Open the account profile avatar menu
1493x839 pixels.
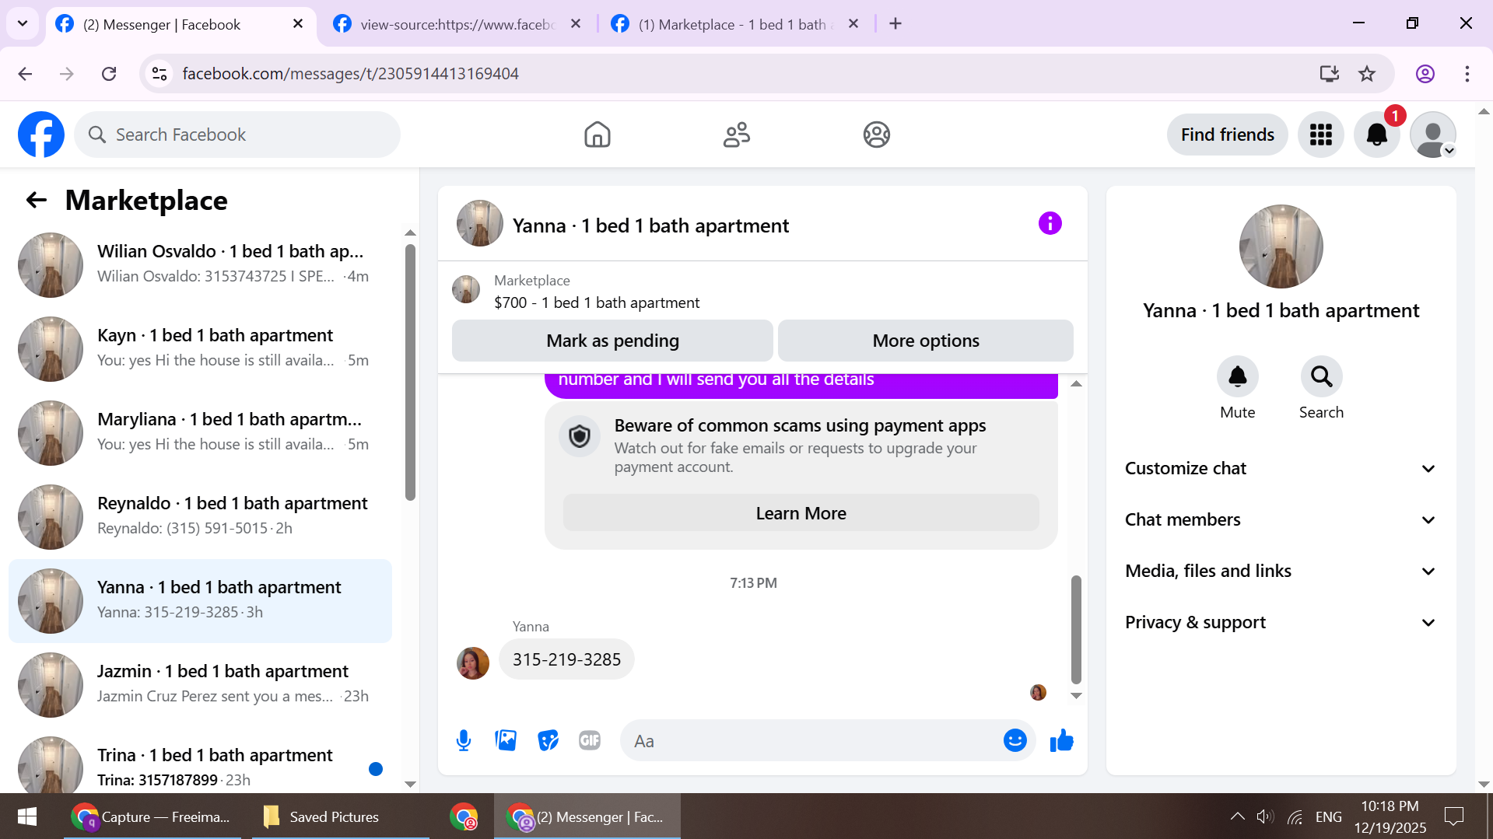tap(1432, 135)
